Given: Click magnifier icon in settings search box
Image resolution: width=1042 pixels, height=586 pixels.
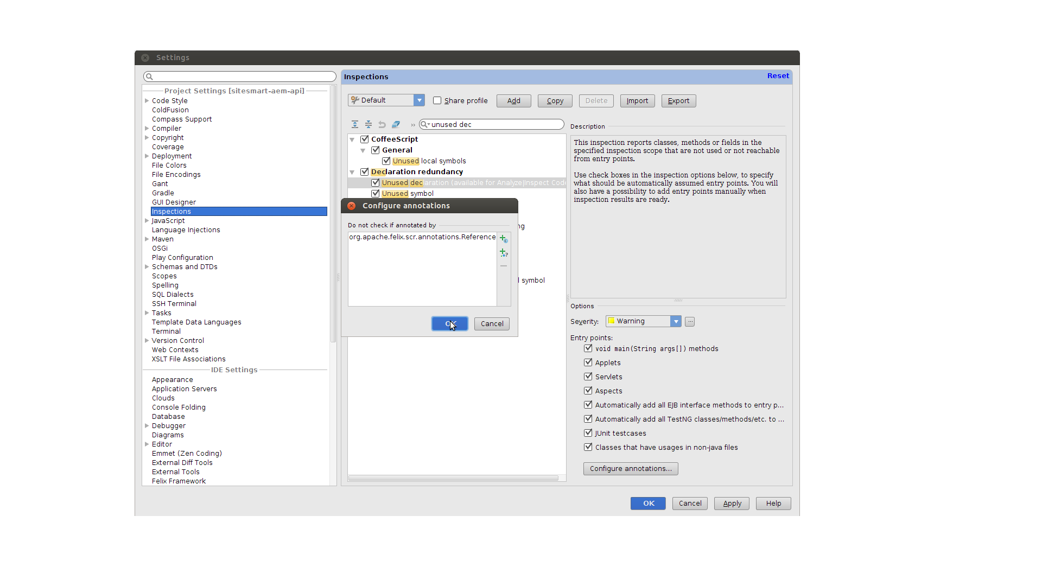Looking at the screenshot, I should pyautogui.click(x=150, y=77).
